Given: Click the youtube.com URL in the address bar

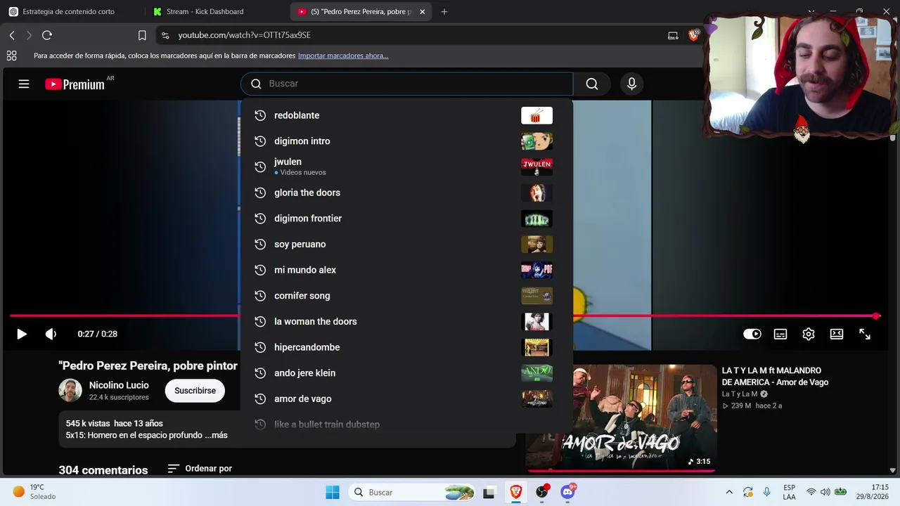Looking at the screenshot, I should click(x=244, y=35).
